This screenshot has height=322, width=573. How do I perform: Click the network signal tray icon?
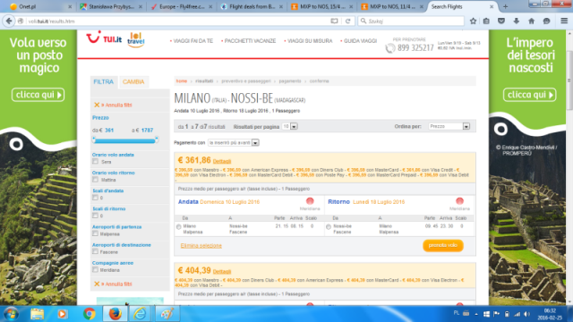point(517,314)
